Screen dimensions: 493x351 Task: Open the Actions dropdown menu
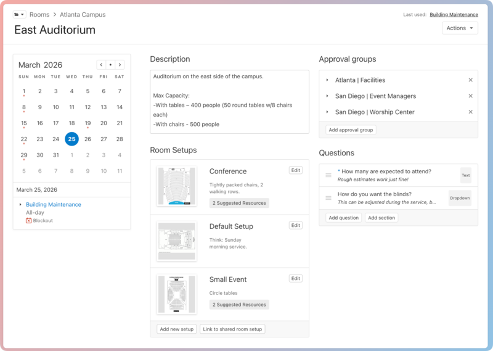pyautogui.click(x=460, y=28)
